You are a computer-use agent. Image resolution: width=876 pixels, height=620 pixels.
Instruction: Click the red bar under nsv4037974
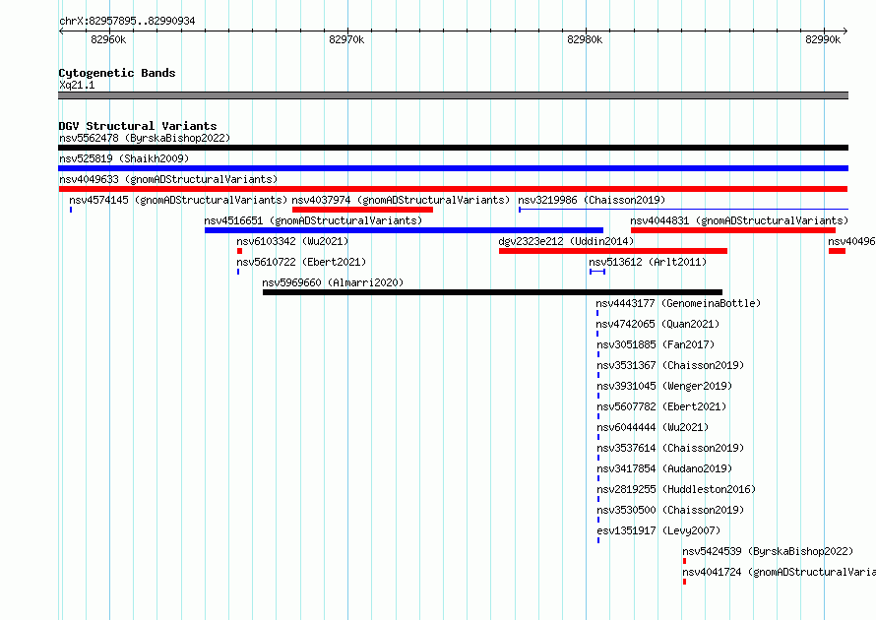(362, 210)
